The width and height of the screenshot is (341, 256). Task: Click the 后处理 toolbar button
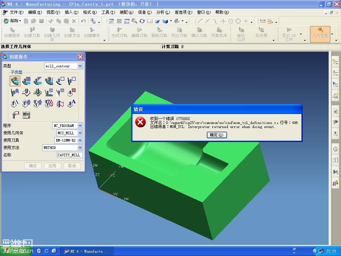click(261, 32)
